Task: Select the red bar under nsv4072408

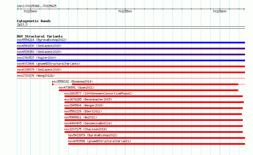Action: (131, 66)
